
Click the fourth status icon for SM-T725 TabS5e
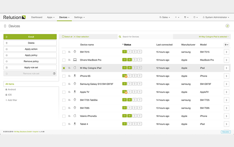click(x=139, y=100)
